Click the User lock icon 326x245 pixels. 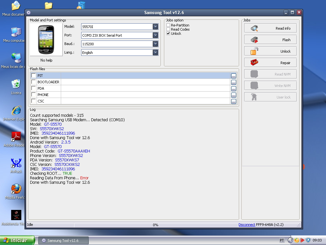pyautogui.click(x=254, y=97)
